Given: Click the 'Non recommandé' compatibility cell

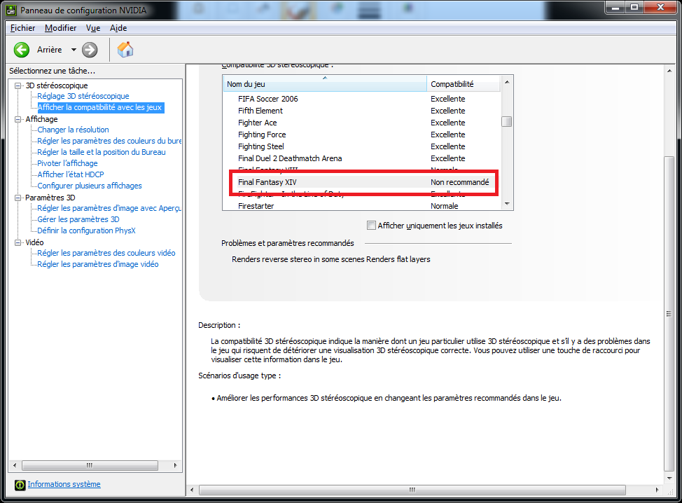Looking at the screenshot, I should 460,182.
